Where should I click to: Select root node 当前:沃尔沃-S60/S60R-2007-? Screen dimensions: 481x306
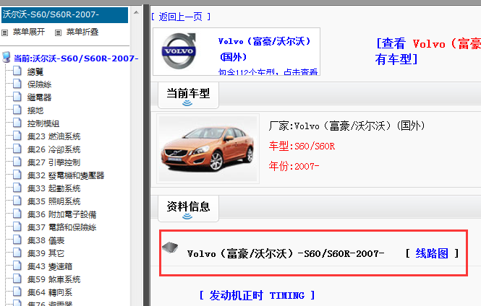pos(76,58)
